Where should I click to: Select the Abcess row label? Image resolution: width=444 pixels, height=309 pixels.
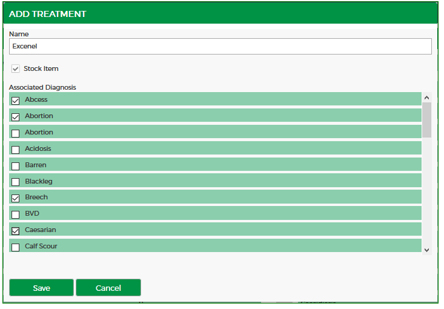[x=36, y=99]
